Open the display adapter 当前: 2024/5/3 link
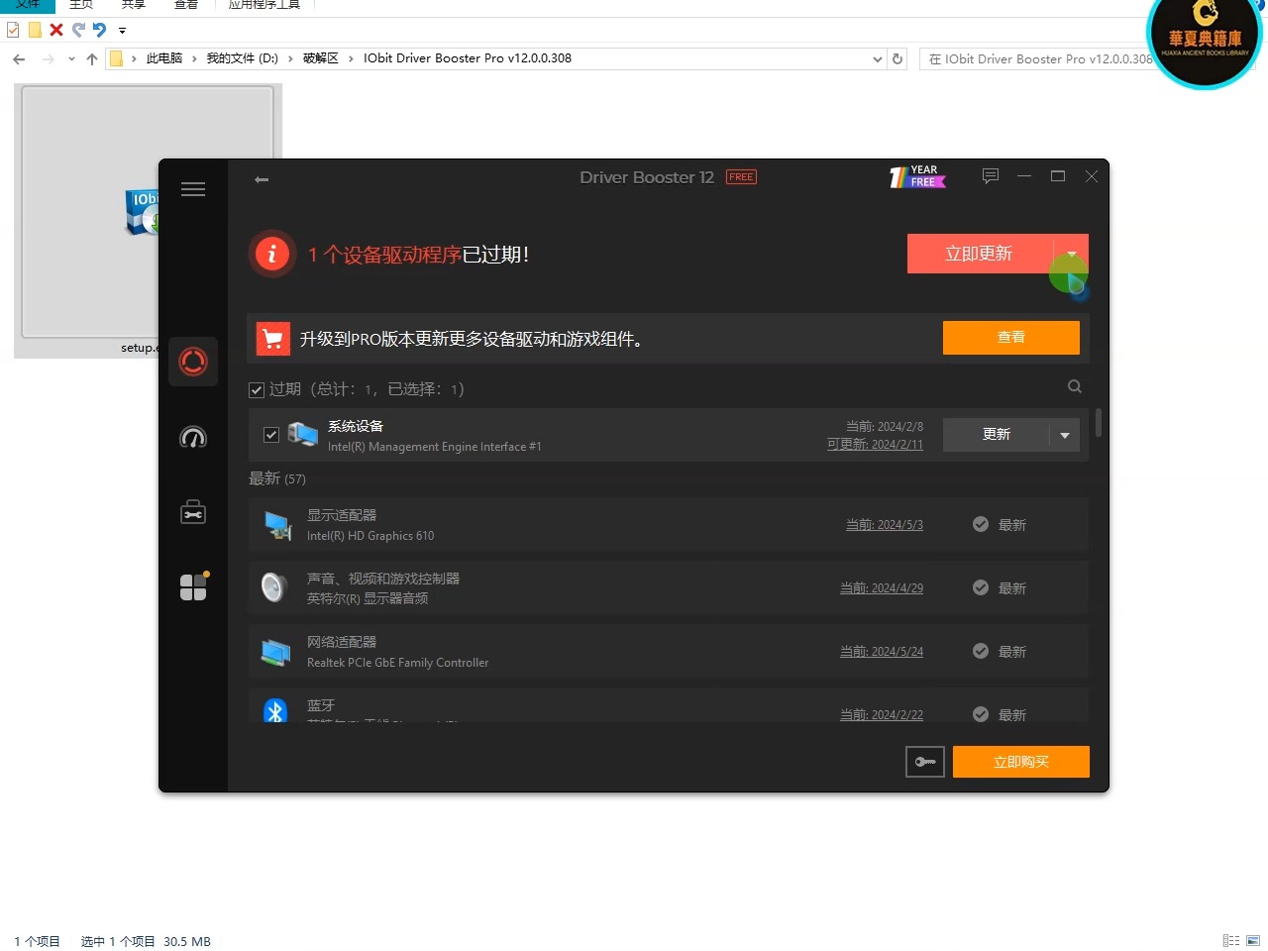 (885, 525)
